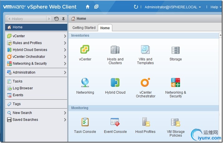Open Tags in the sidebar
This screenshot has width=223, height=143.
pos(36,104)
